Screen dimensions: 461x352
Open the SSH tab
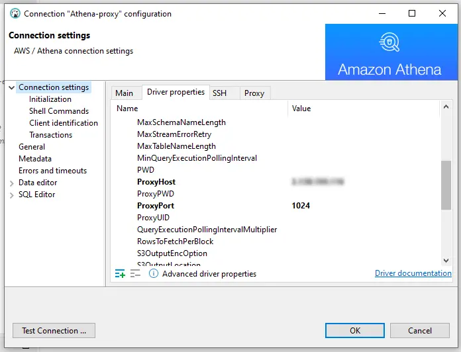(220, 93)
